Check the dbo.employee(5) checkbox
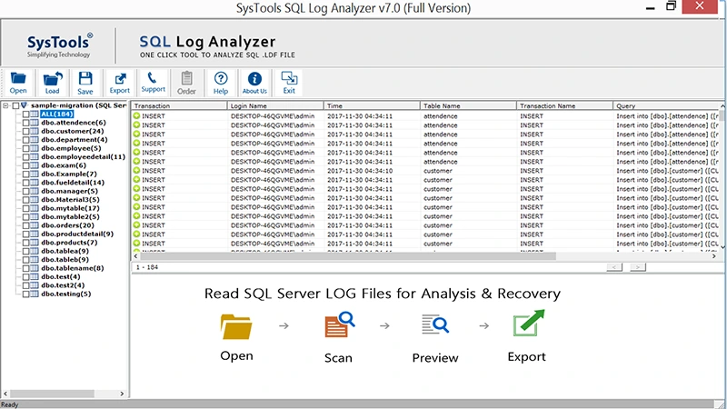The image size is (727, 409). tap(26, 148)
